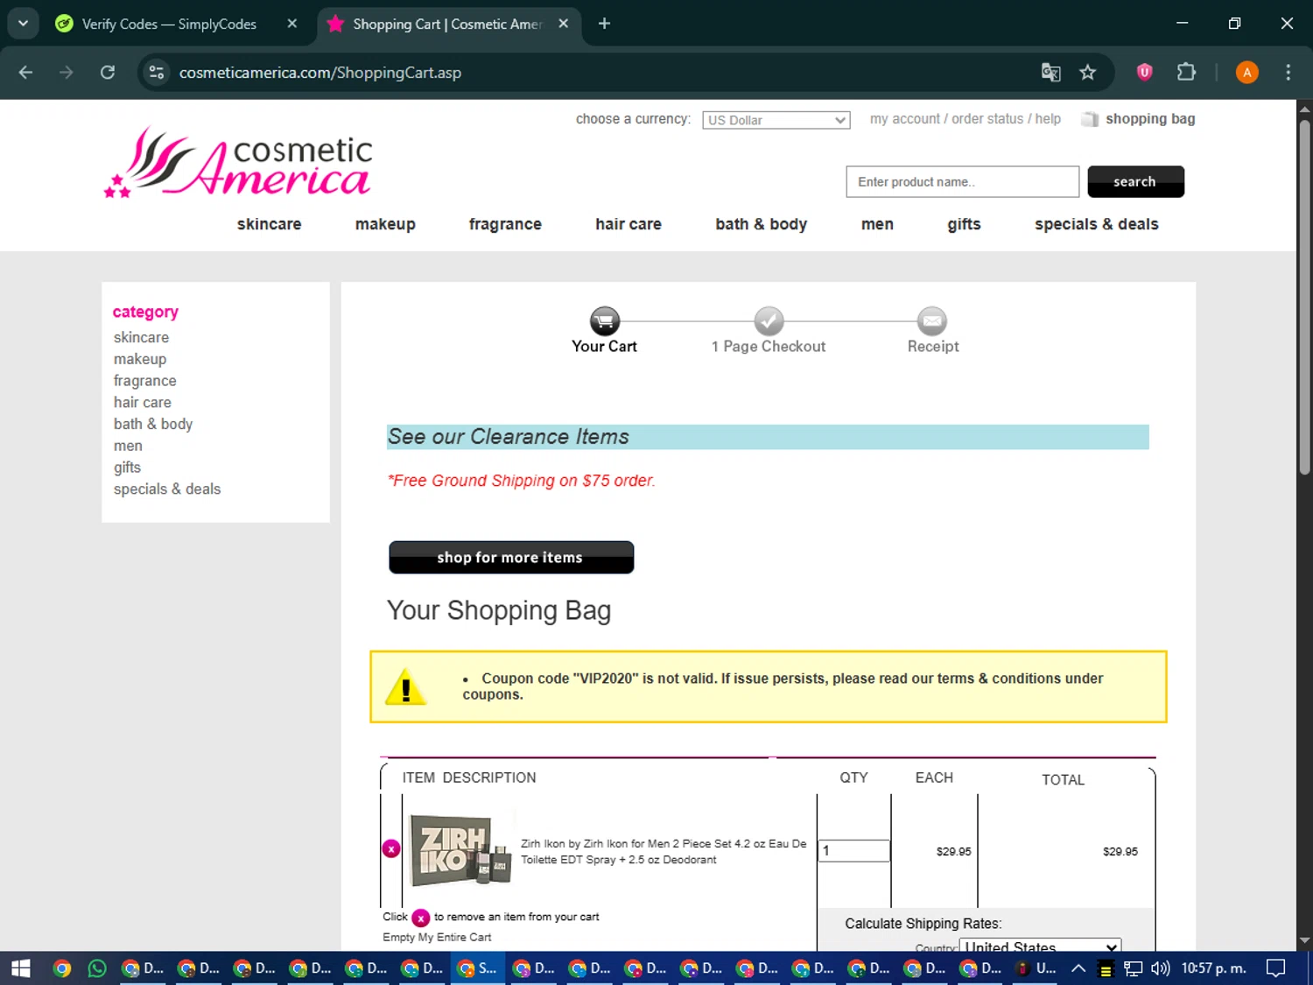Click the search button
This screenshot has height=985, width=1313.
[1135, 182]
